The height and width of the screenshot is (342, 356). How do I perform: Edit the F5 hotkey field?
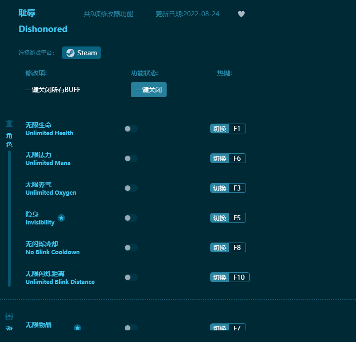237,218
